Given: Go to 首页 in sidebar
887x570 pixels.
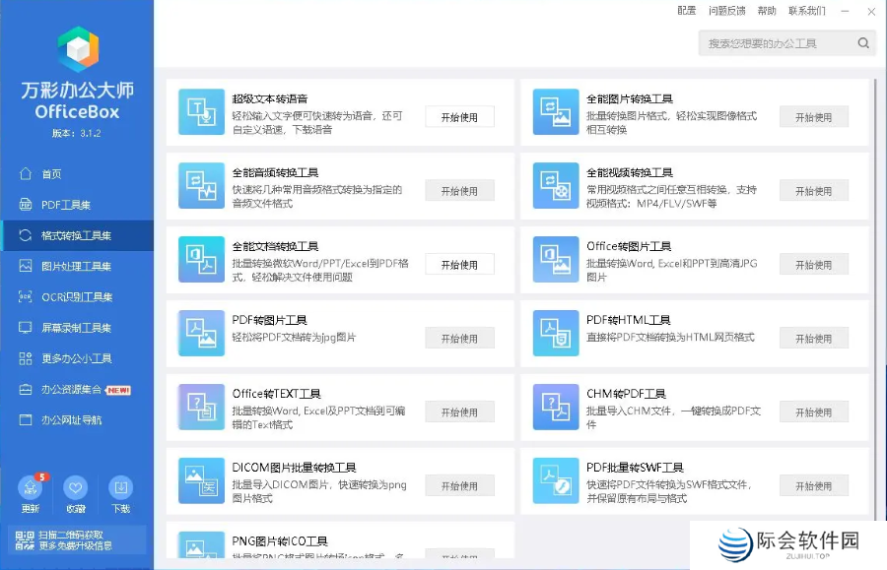Looking at the screenshot, I should click(51, 174).
